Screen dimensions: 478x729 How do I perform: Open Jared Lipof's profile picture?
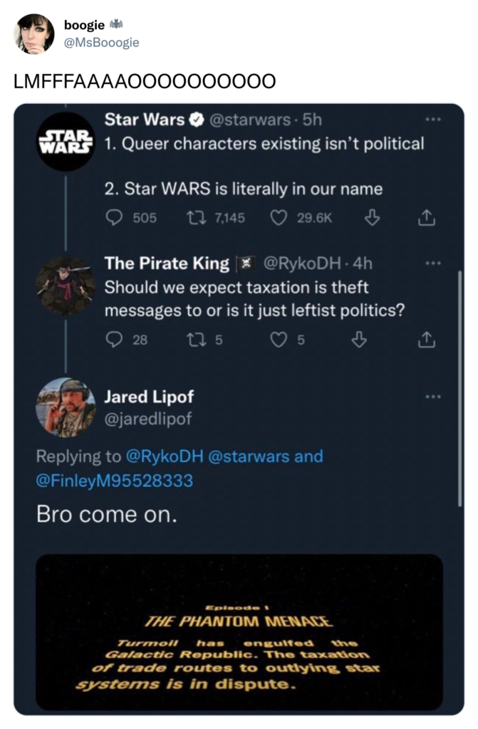click(x=66, y=407)
